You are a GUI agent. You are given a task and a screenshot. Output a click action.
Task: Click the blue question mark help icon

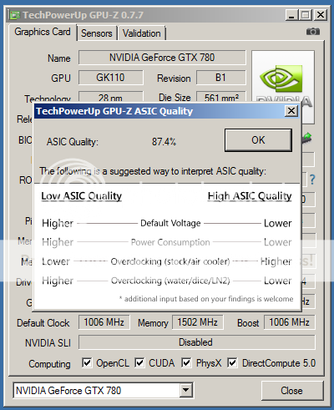312,180
